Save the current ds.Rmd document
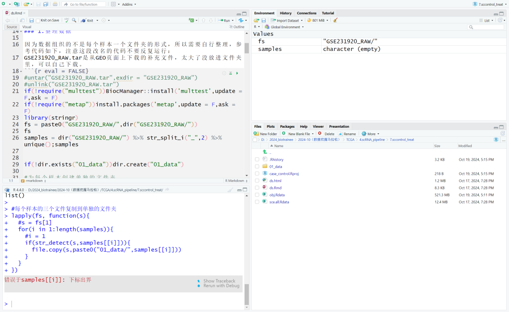 click(32, 20)
